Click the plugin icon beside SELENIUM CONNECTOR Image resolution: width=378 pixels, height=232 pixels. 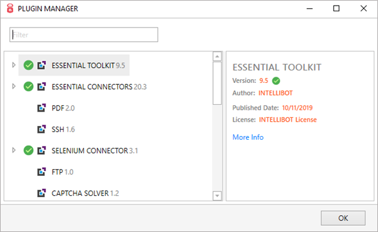41,150
